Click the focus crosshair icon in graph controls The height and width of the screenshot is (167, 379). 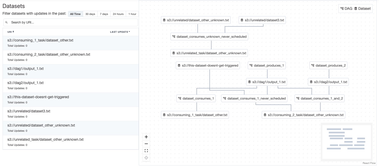[x=146, y=157]
